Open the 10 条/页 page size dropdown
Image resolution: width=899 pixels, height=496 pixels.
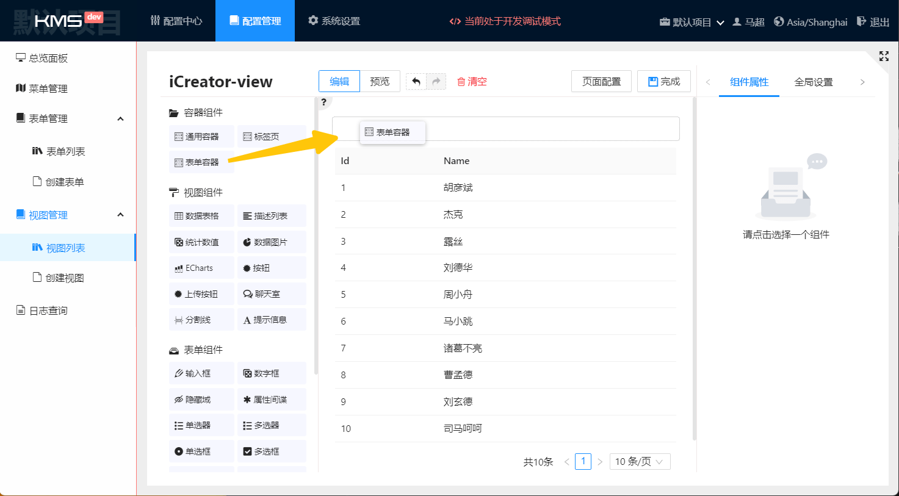(639, 461)
